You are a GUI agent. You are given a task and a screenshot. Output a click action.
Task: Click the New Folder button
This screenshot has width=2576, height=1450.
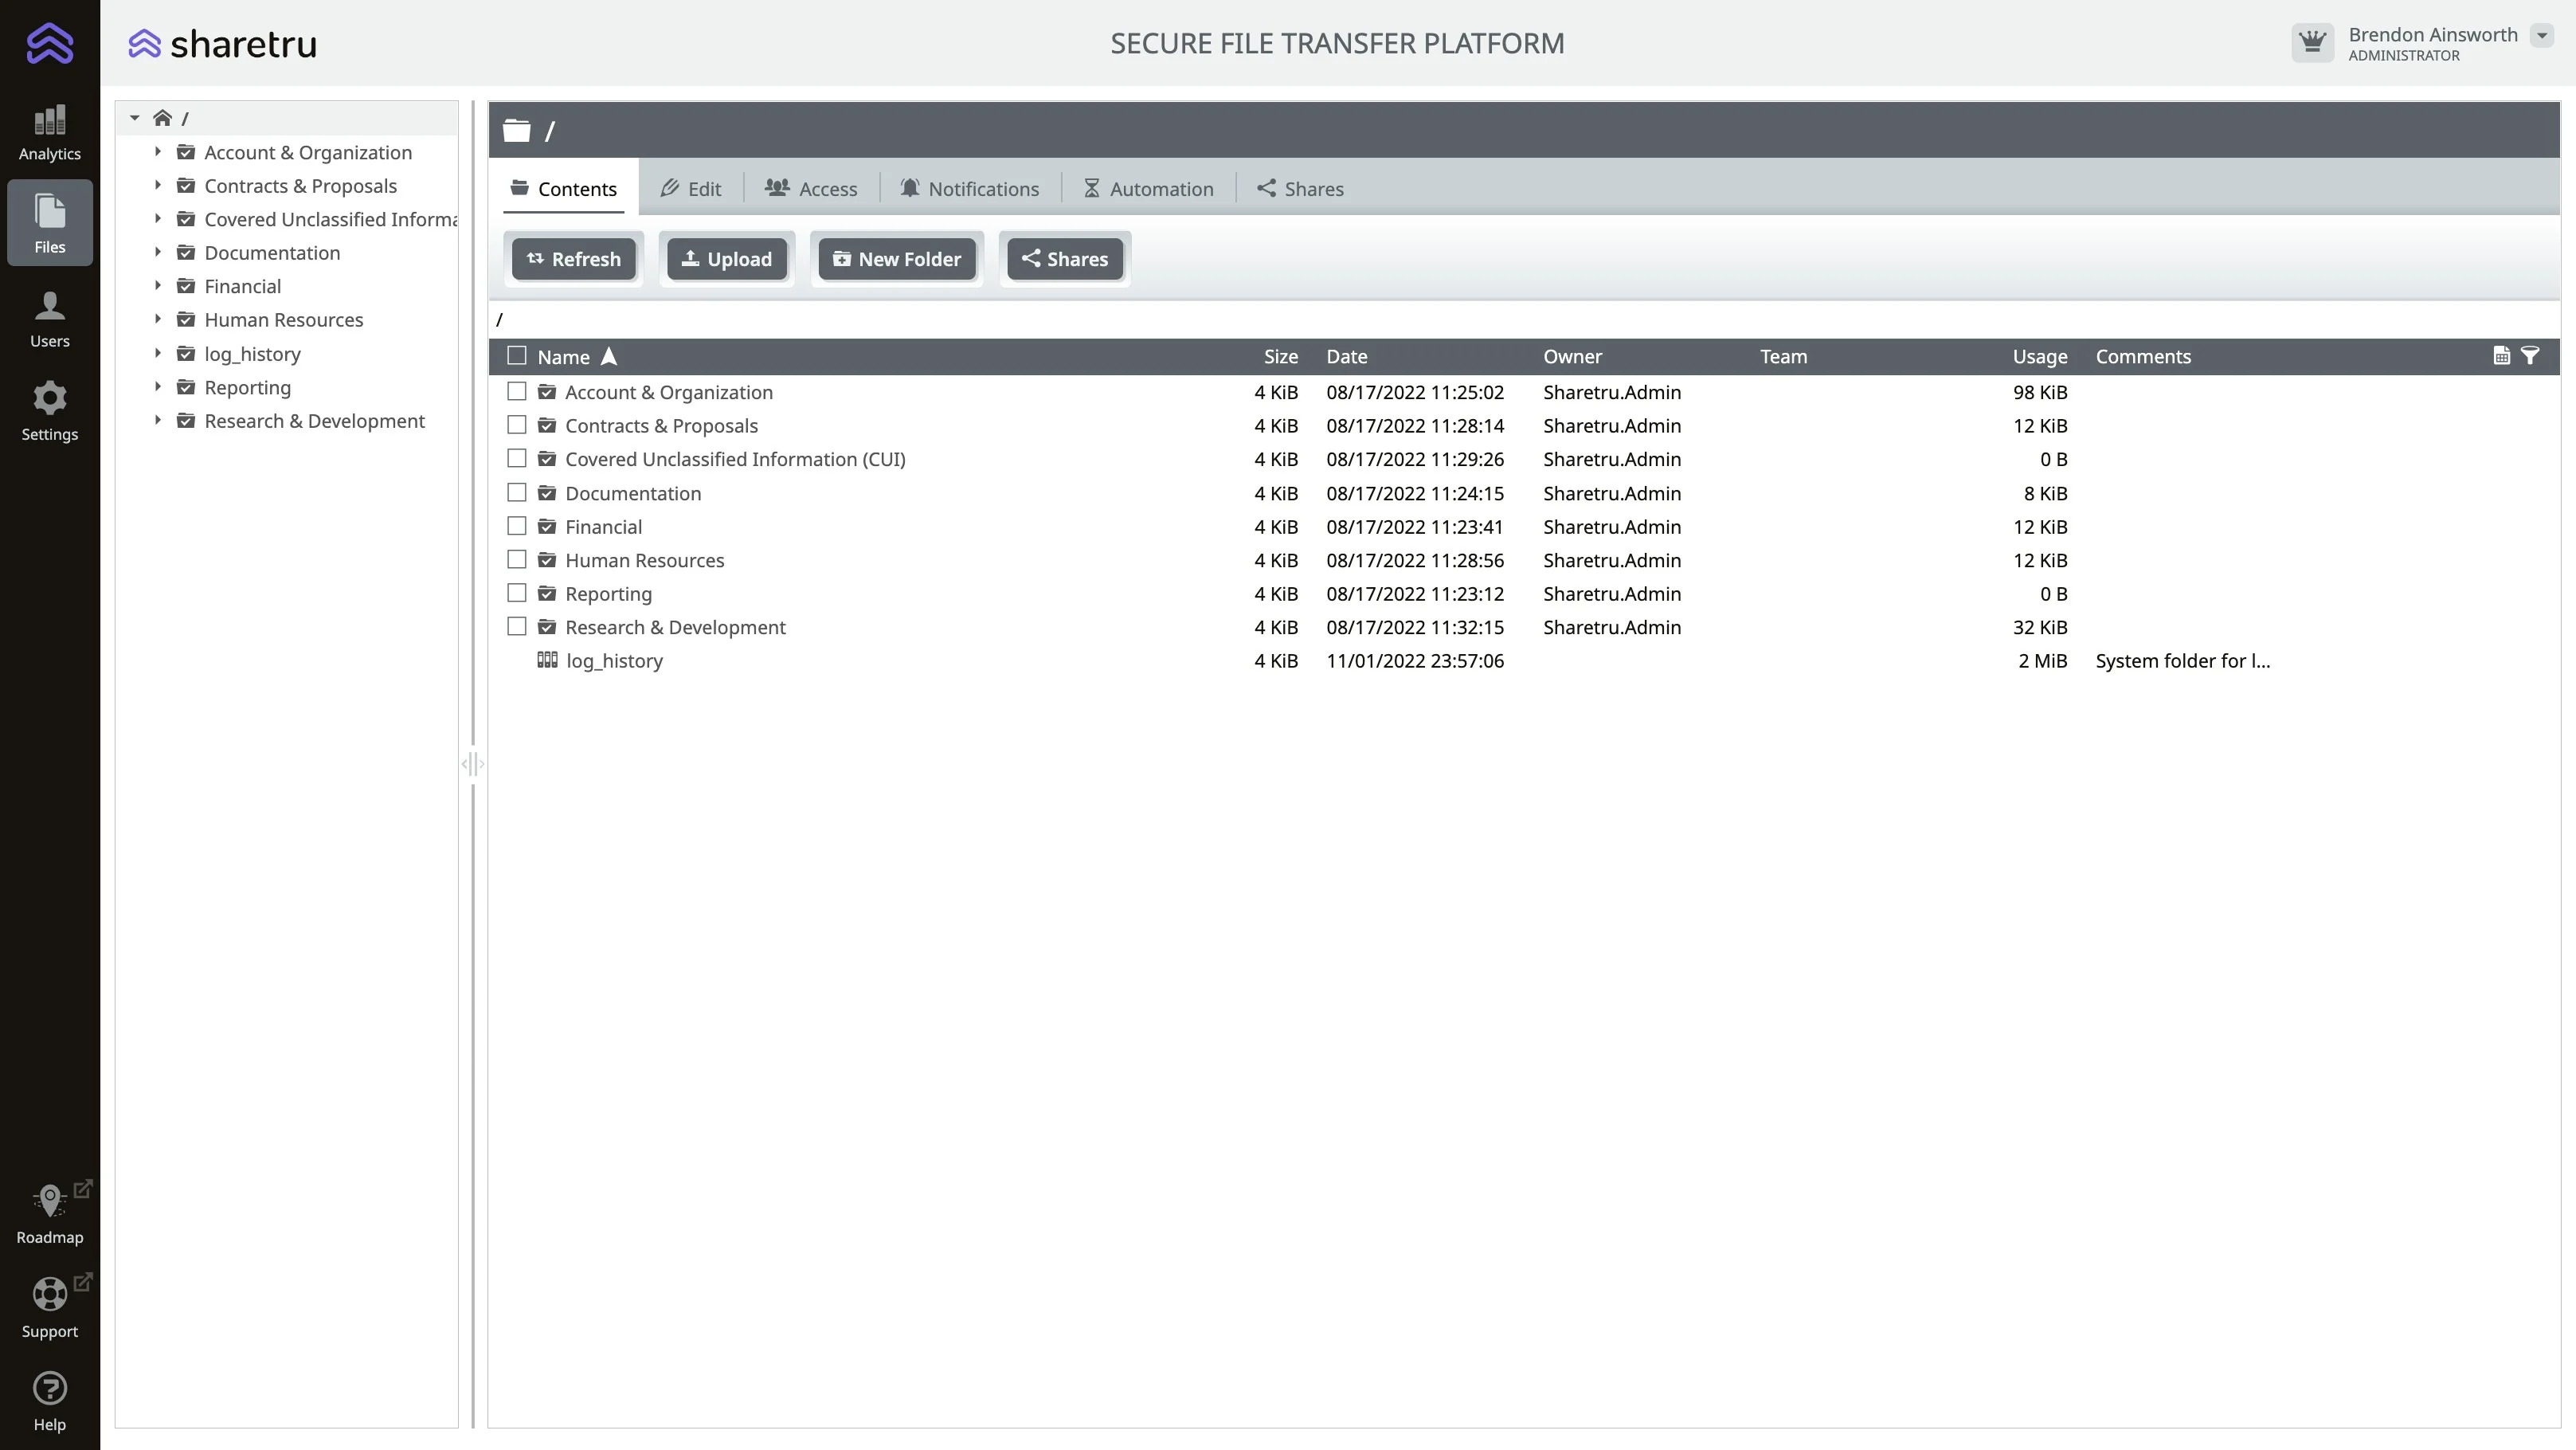point(897,259)
